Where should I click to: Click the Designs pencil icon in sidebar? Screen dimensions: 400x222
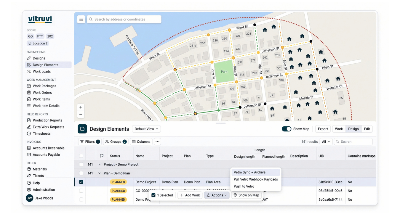[x=29, y=58]
